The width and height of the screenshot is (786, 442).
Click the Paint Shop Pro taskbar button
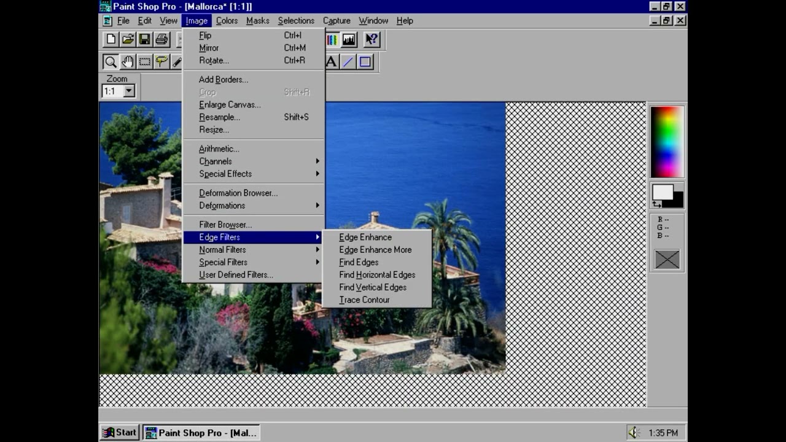201,433
